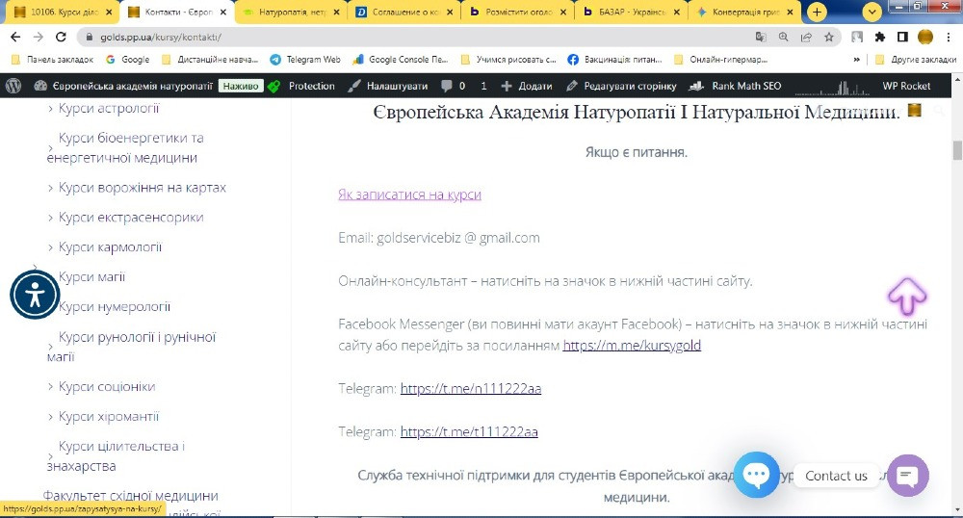This screenshot has width=963, height=518.
Task: Open Курси хіромантії sidebar item
Action: coord(109,417)
